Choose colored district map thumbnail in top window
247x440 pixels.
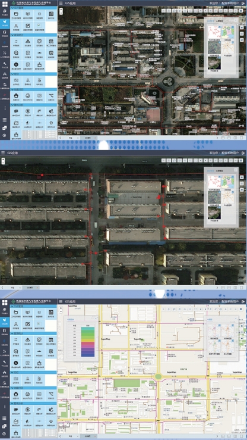point(227,32)
